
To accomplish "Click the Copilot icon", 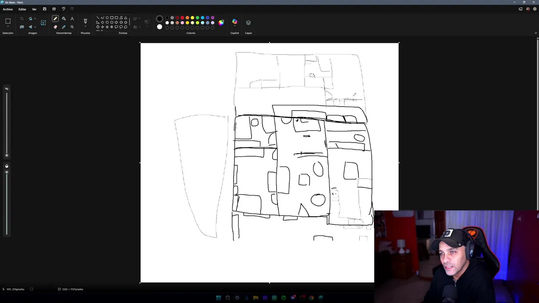I will [235, 21].
